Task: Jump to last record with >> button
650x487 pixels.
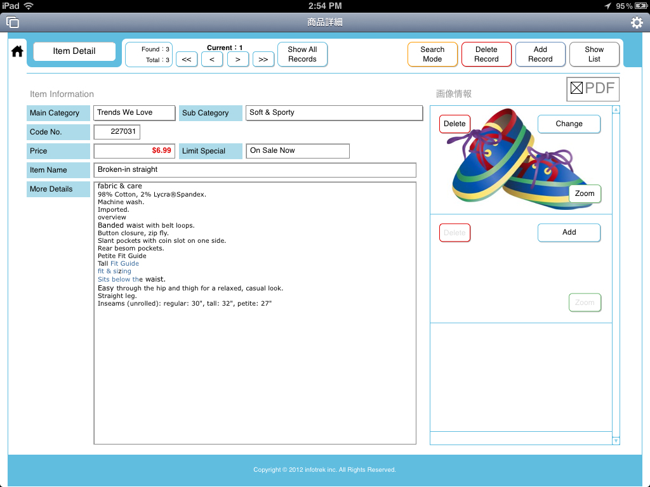Action: (263, 60)
